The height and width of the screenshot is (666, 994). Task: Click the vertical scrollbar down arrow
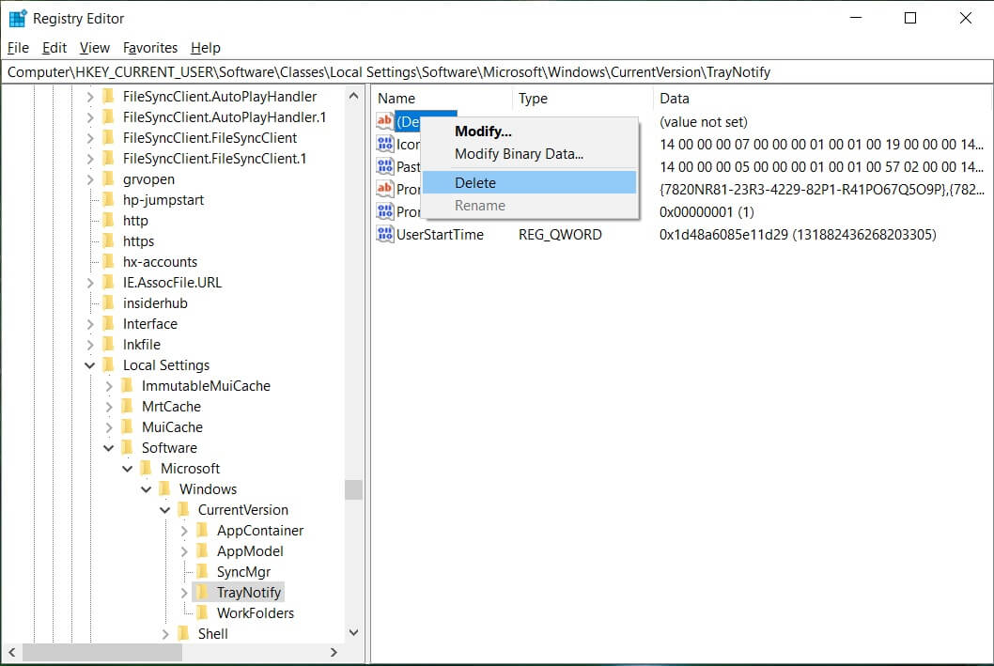(354, 632)
